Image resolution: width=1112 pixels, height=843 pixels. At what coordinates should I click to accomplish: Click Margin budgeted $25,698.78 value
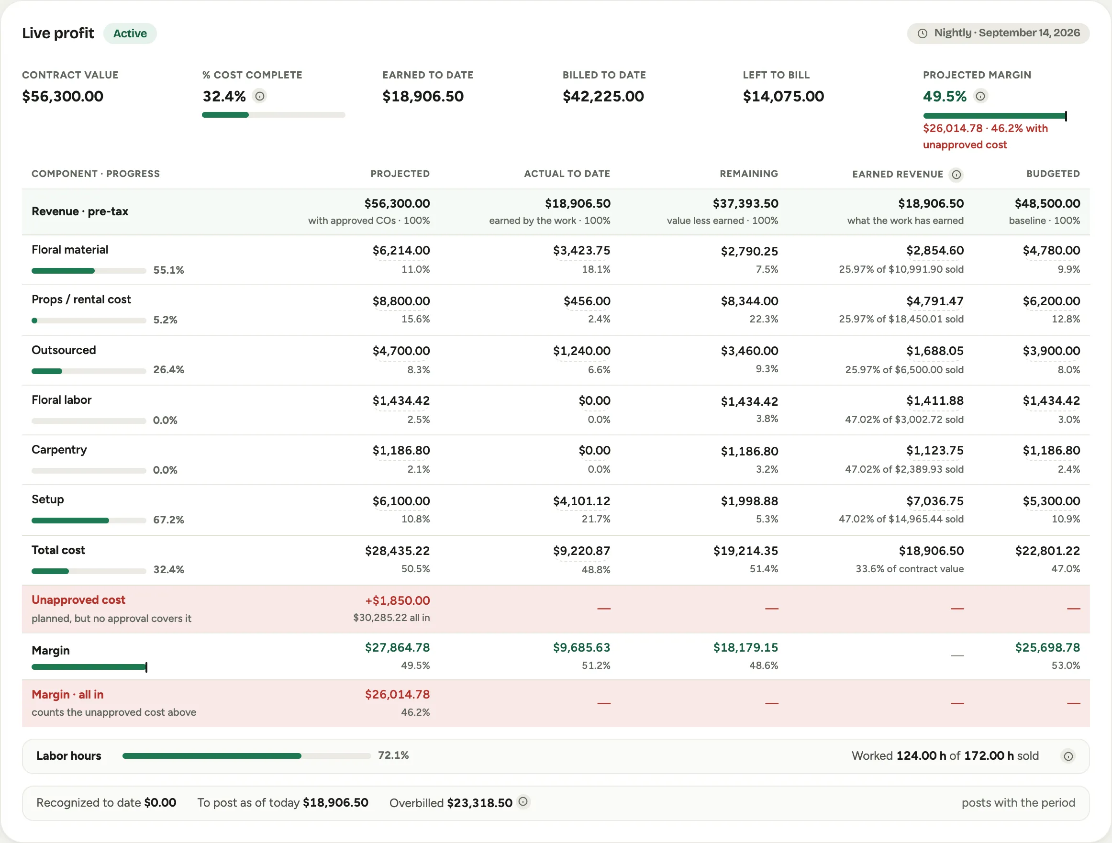[1048, 647]
